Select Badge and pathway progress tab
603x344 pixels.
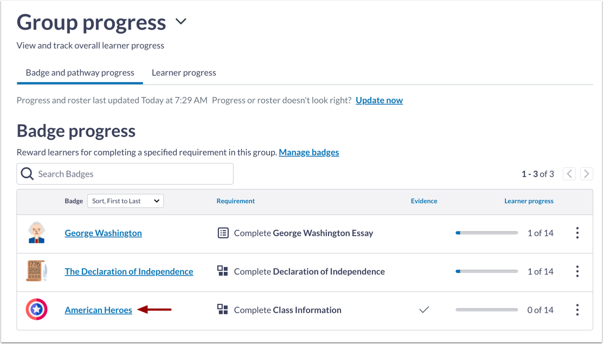80,73
